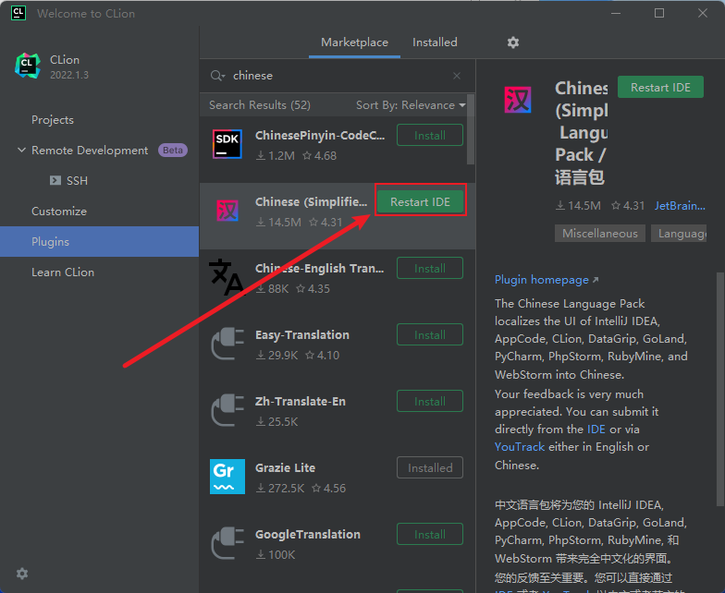Click the Beta badge next to Remote Development
Screen dimensions: 725x593
(172, 150)
